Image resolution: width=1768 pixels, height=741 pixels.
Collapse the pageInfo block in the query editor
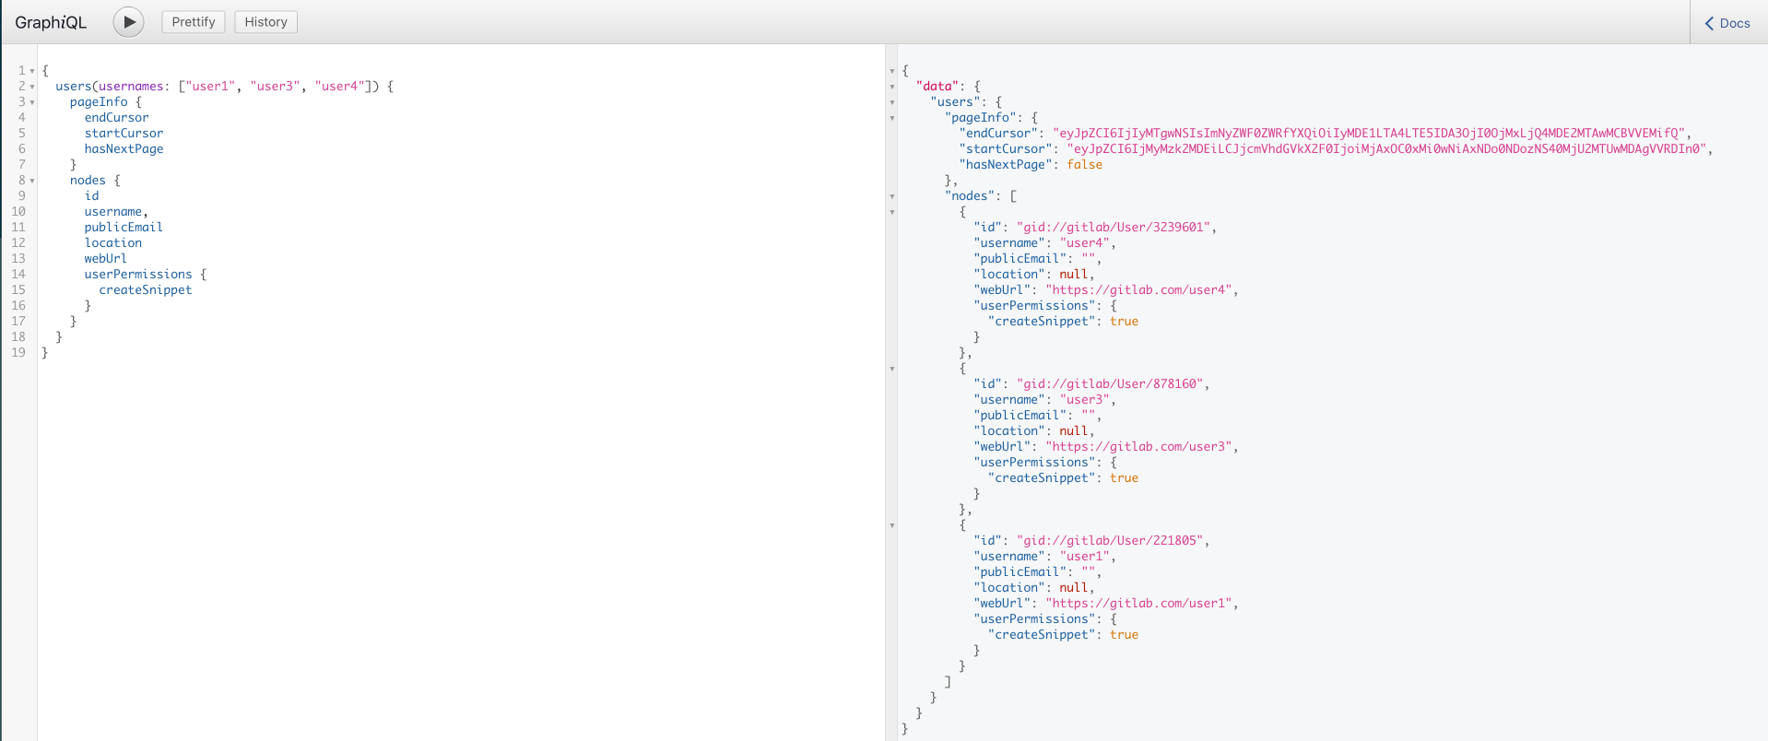(x=32, y=102)
